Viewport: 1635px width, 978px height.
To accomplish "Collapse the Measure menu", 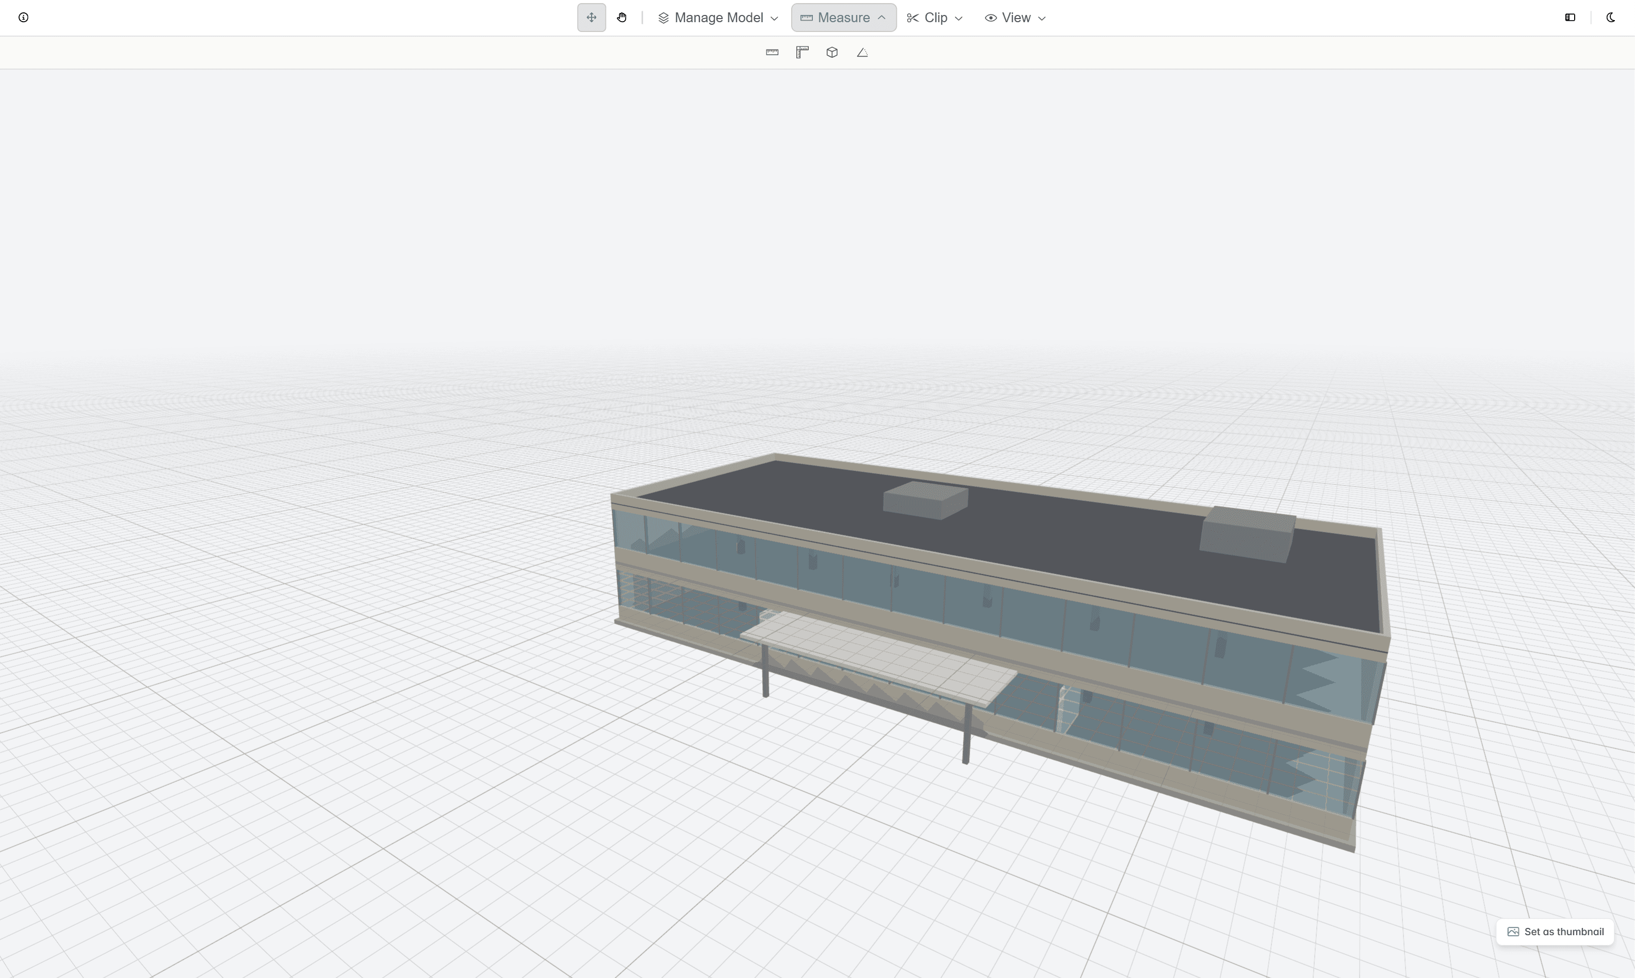I will coord(843,18).
